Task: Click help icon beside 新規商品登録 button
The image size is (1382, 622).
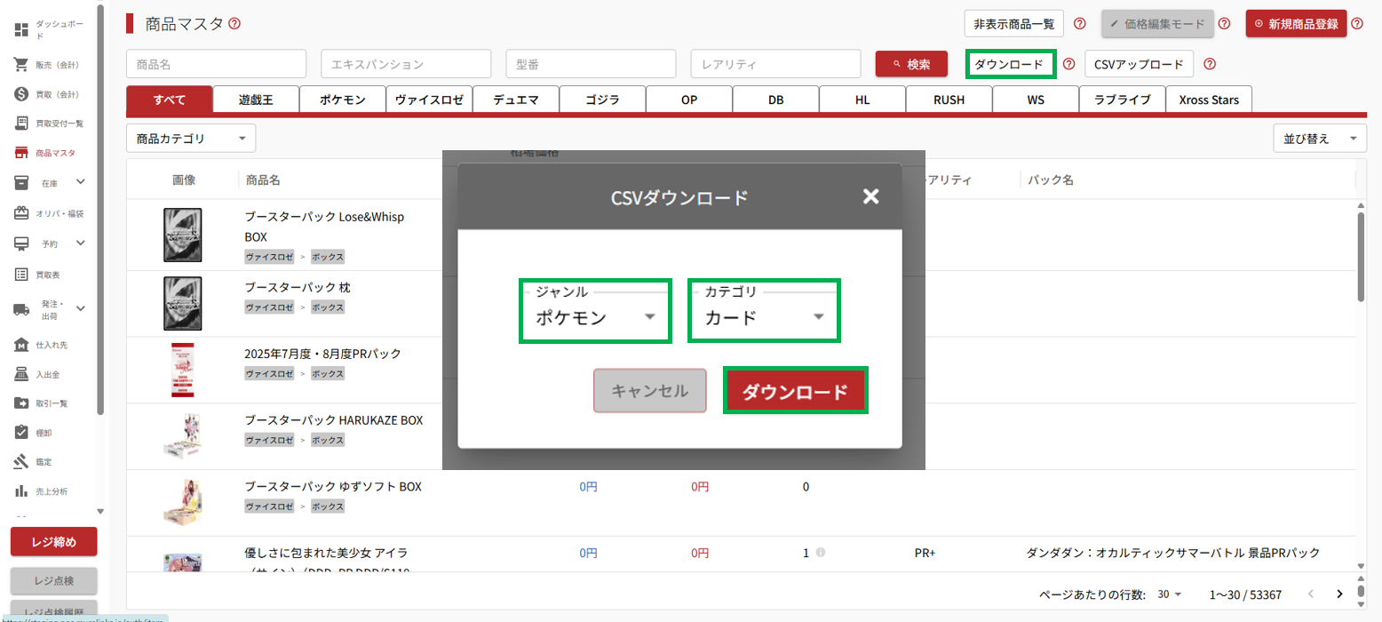Action: click(1356, 24)
